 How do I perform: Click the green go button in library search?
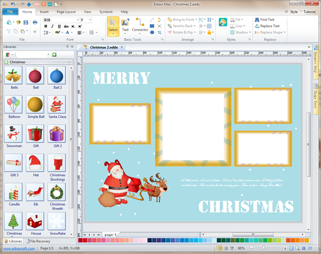54,55
